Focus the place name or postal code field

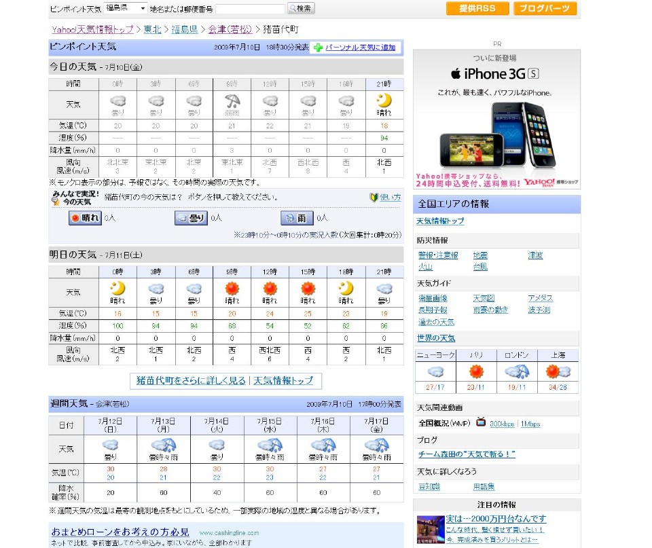point(250,9)
